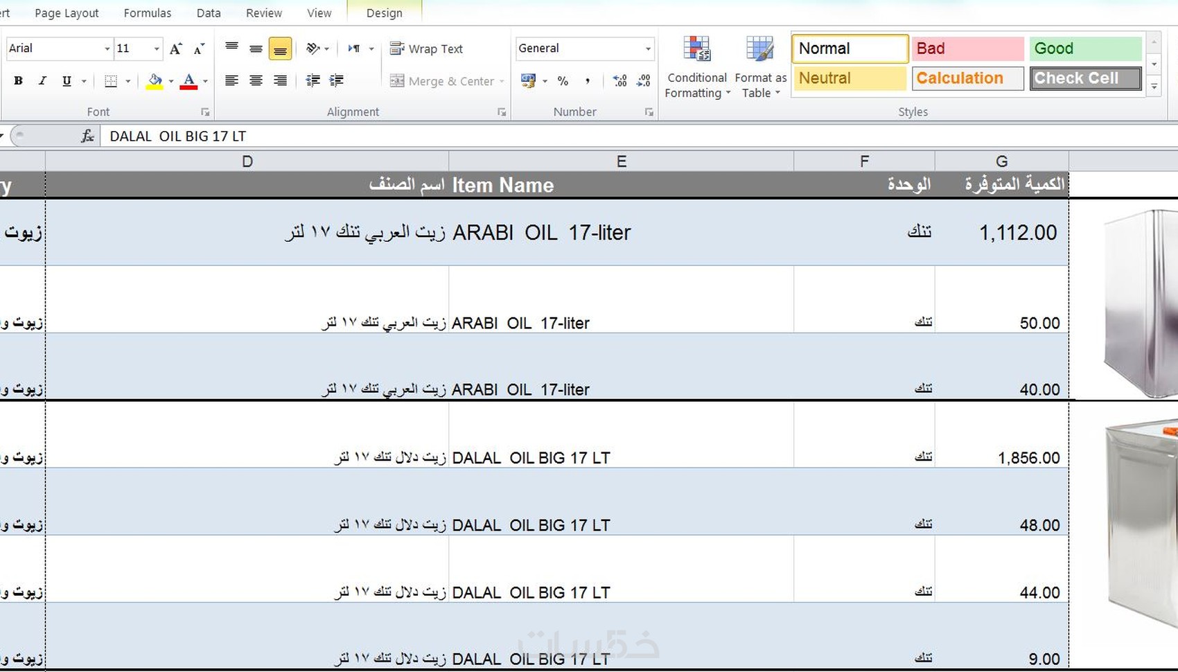Viewport: 1178px width, 672px height.
Task: Select the first oil tin picture
Action: pyautogui.click(x=1141, y=303)
